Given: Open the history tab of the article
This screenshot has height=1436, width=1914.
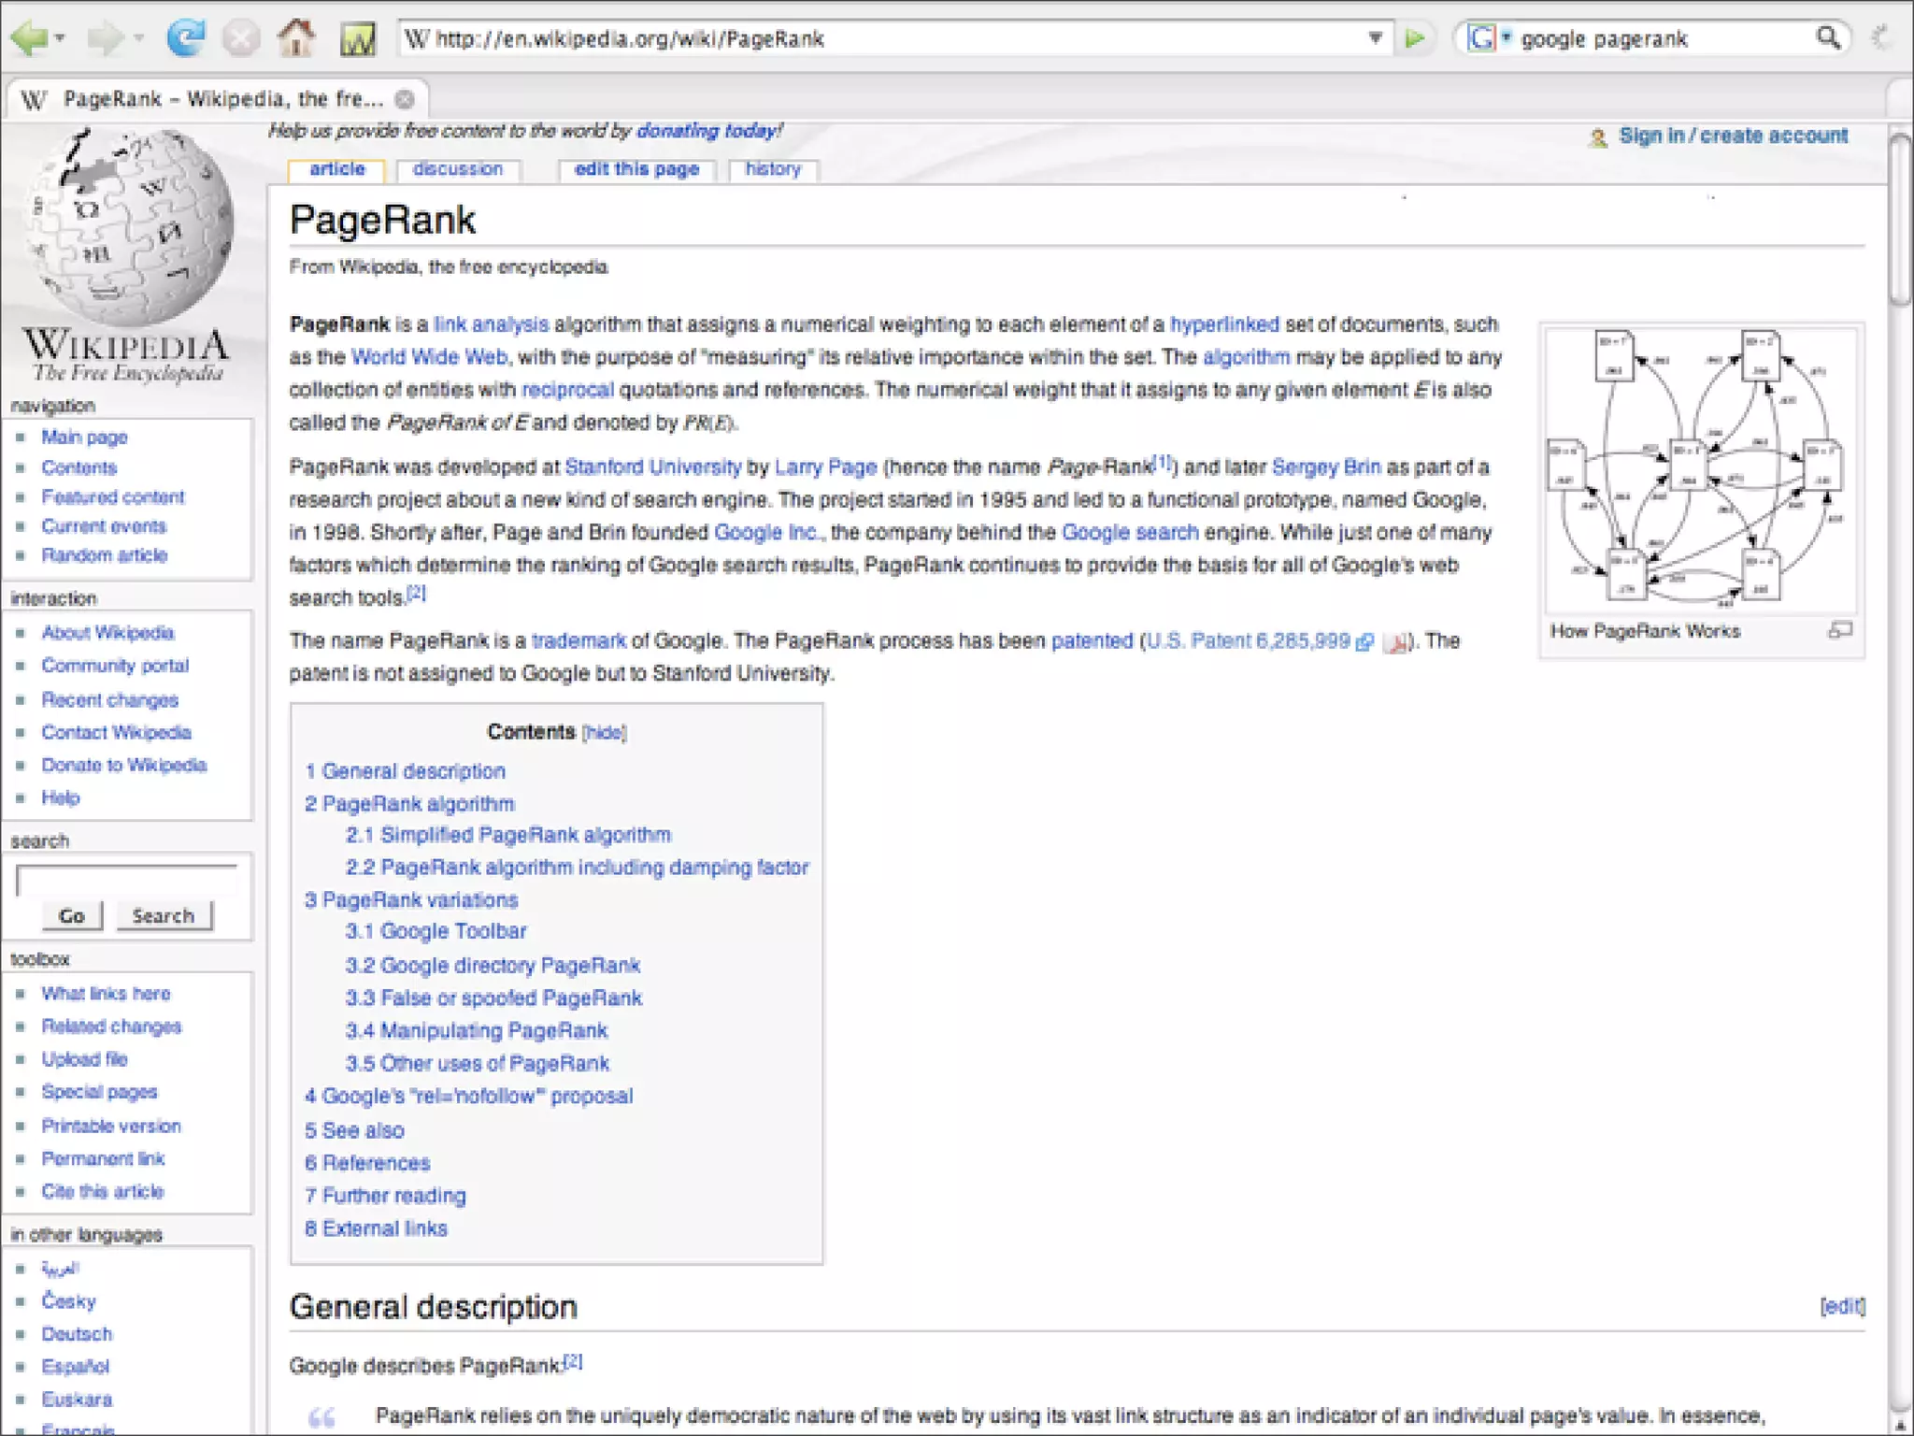Looking at the screenshot, I should tap(773, 169).
